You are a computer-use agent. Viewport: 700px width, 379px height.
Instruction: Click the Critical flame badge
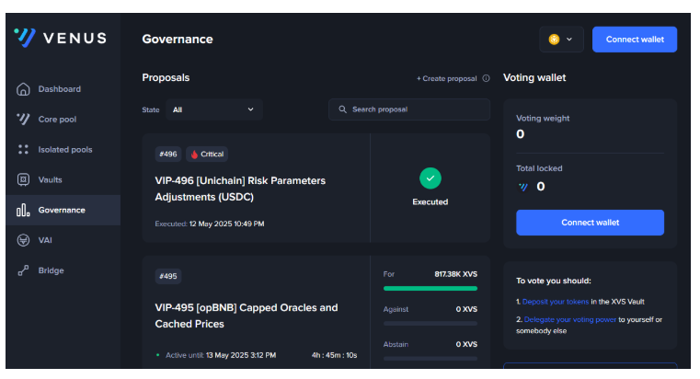(x=207, y=155)
